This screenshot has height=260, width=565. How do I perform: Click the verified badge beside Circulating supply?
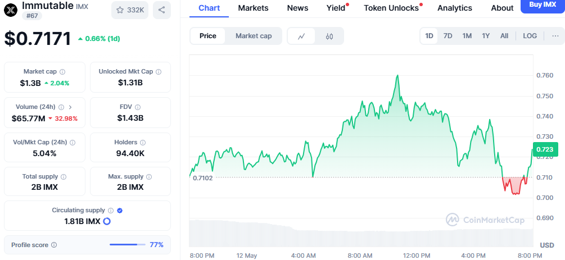click(120, 211)
